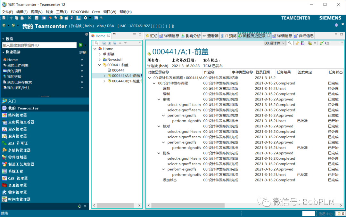Viewport: 346px width, 217px height.
Task: Click the Home house icon in toolbar
Action: click(x=50, y=18)
